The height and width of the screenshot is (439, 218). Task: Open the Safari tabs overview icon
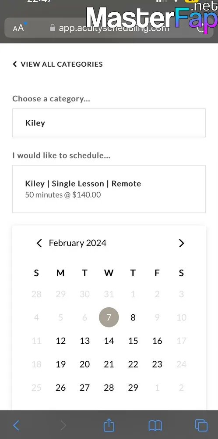(201, 425)
